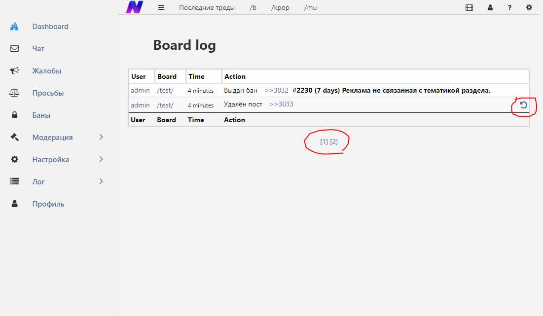The width and height of the screenshot is (543, 316).
Task: Go to the /kpop board link
Action: (280, 8)
